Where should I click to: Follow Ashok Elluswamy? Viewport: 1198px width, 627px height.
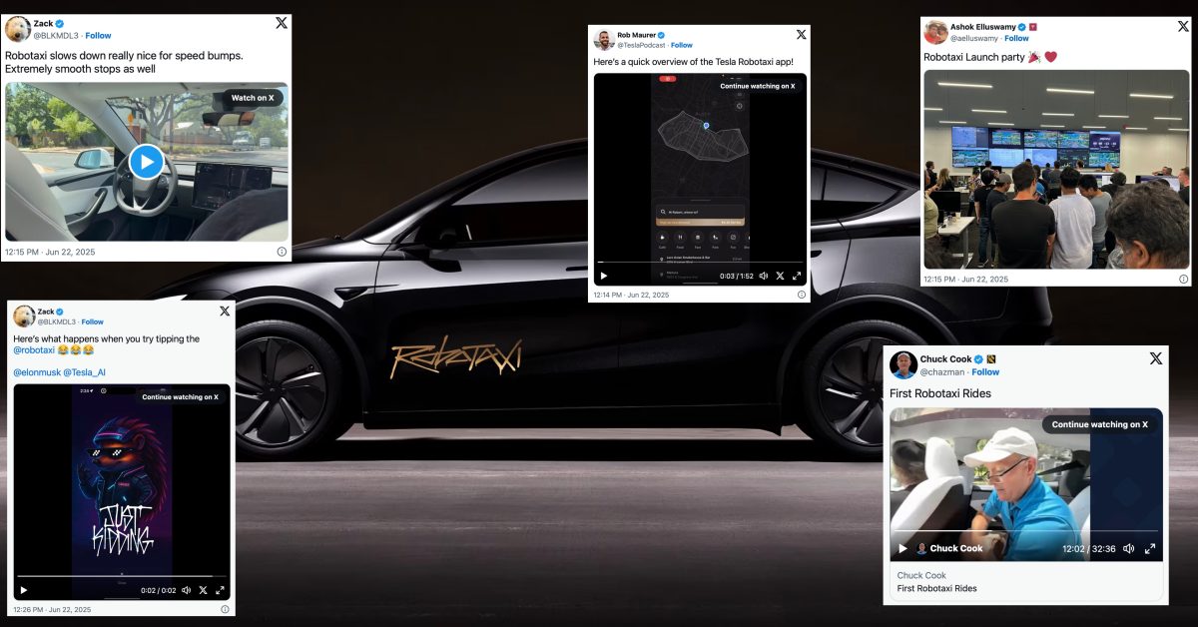coord(1016,38)
